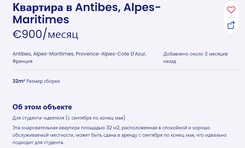Click the final line "подходит для студента."
The width and height of the screenshot is (245, 148).
pyautogui.click(x=38, y=142)
